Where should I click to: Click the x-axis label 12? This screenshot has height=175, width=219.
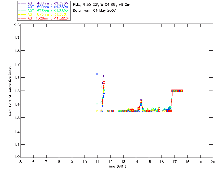[110, 162]
